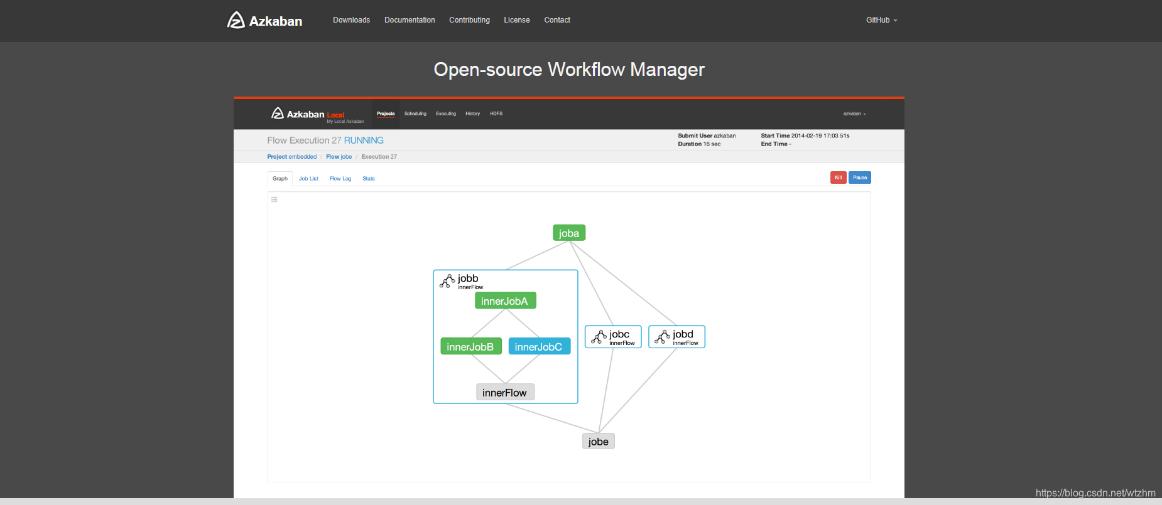
Task: Switch to the Stats tab
Action: [369, 179]
